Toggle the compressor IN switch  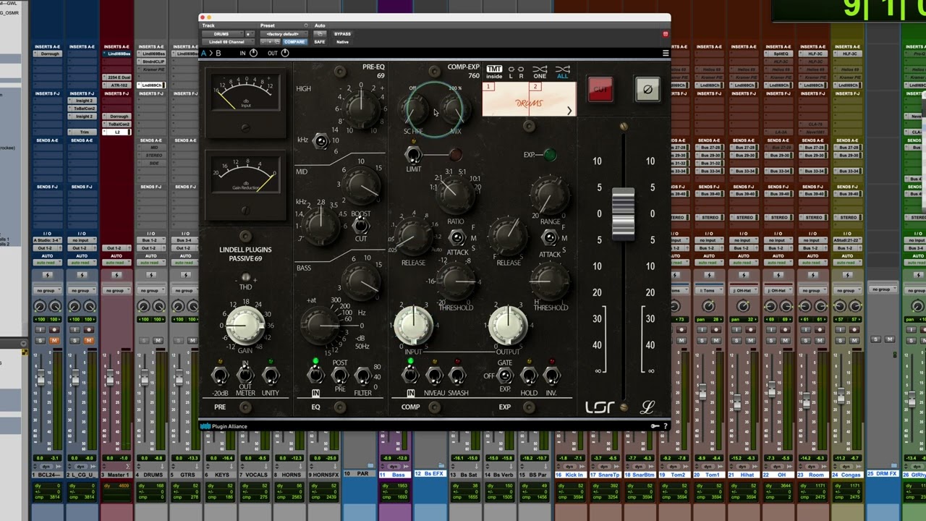[410, 375]
